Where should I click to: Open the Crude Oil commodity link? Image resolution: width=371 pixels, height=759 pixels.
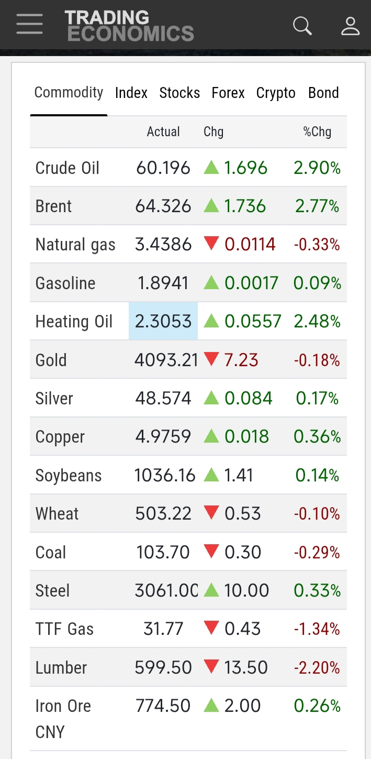click(67, 168)
